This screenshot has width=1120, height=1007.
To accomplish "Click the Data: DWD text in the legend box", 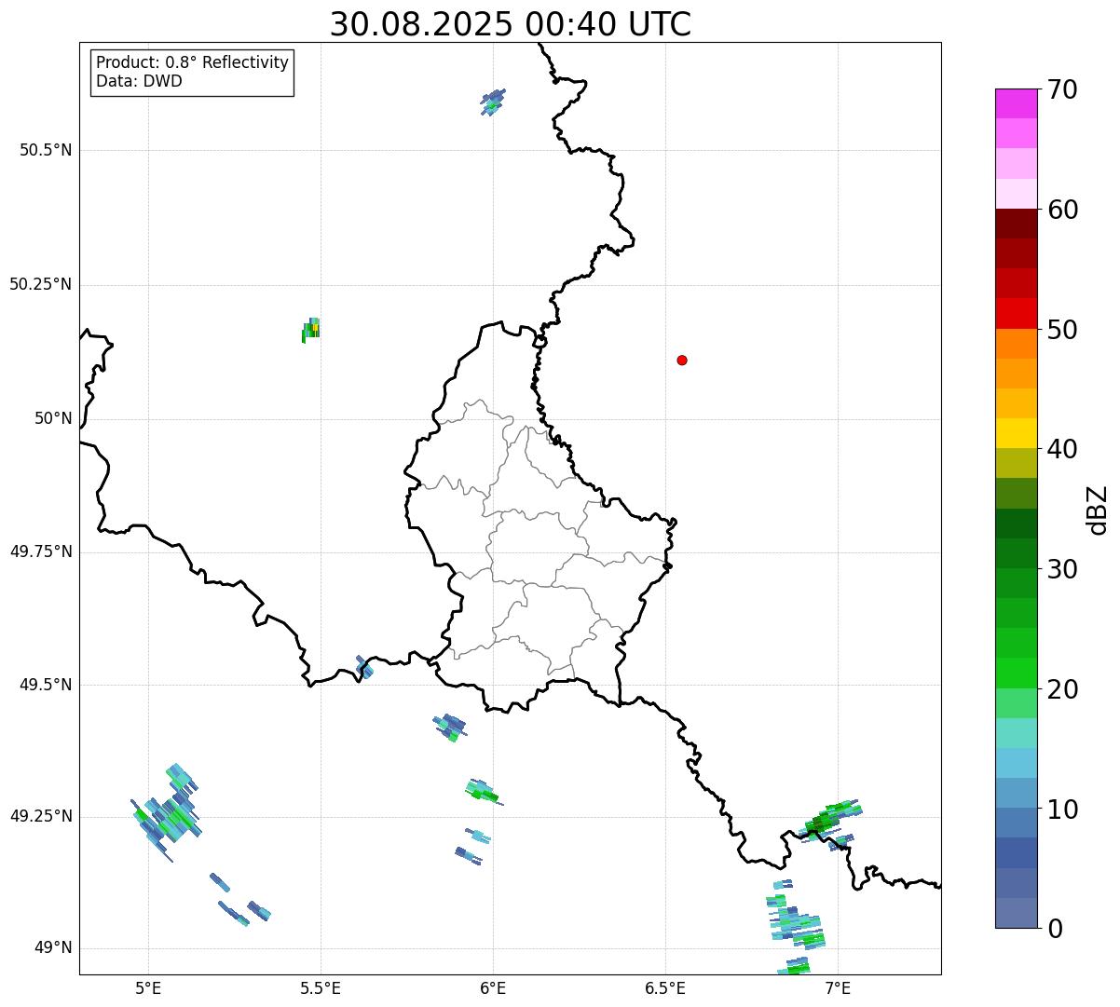I will [x=139, y=81].
